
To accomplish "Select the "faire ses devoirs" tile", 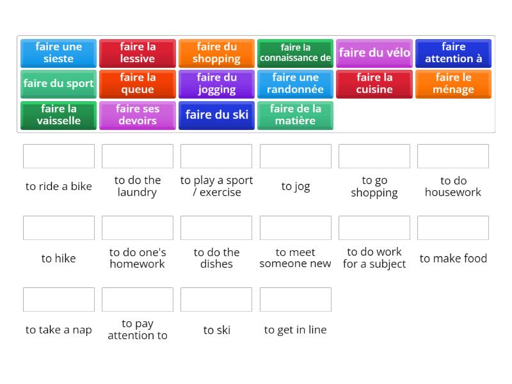I will [137, 115].
